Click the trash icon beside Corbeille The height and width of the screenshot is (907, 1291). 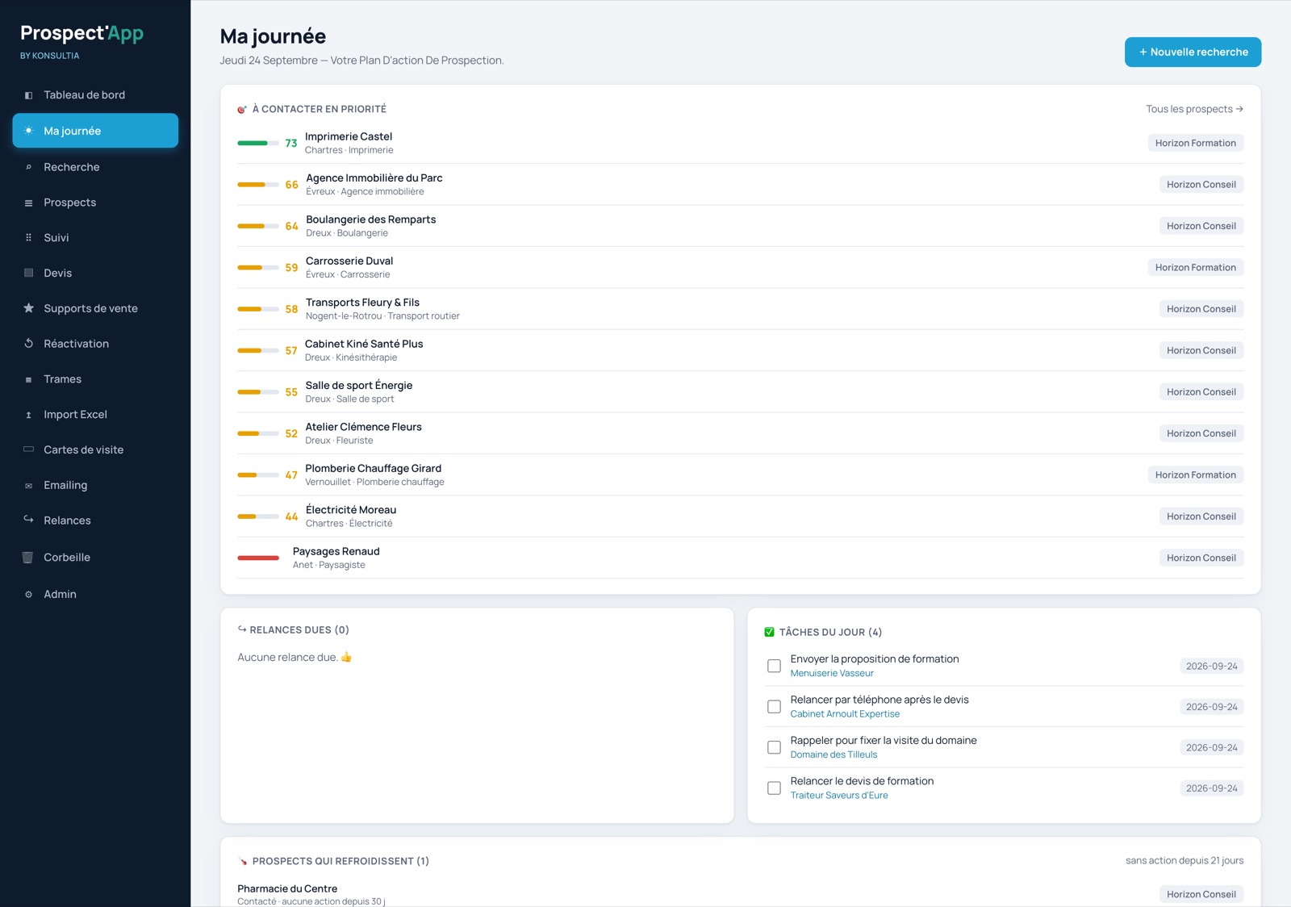[x=27, y=558]
